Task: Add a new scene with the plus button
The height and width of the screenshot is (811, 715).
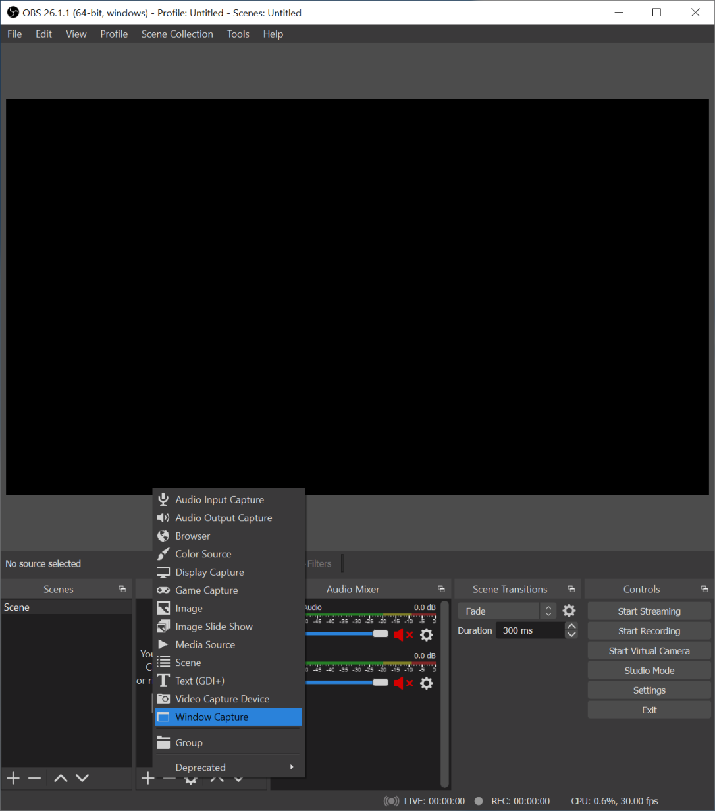Action: coord(14,779)
